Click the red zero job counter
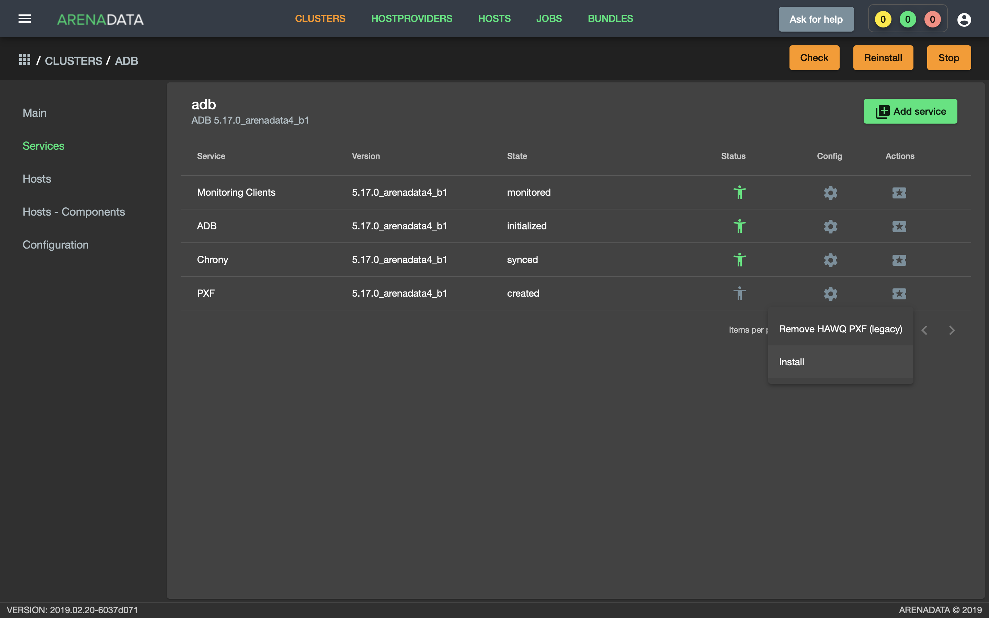Image resolution: width=989 pixels, height=618 pixels. (x=932, y=19)
